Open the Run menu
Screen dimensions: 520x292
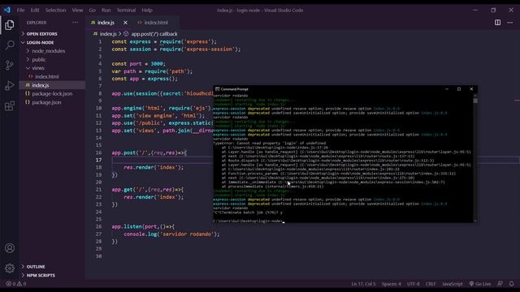106,10
